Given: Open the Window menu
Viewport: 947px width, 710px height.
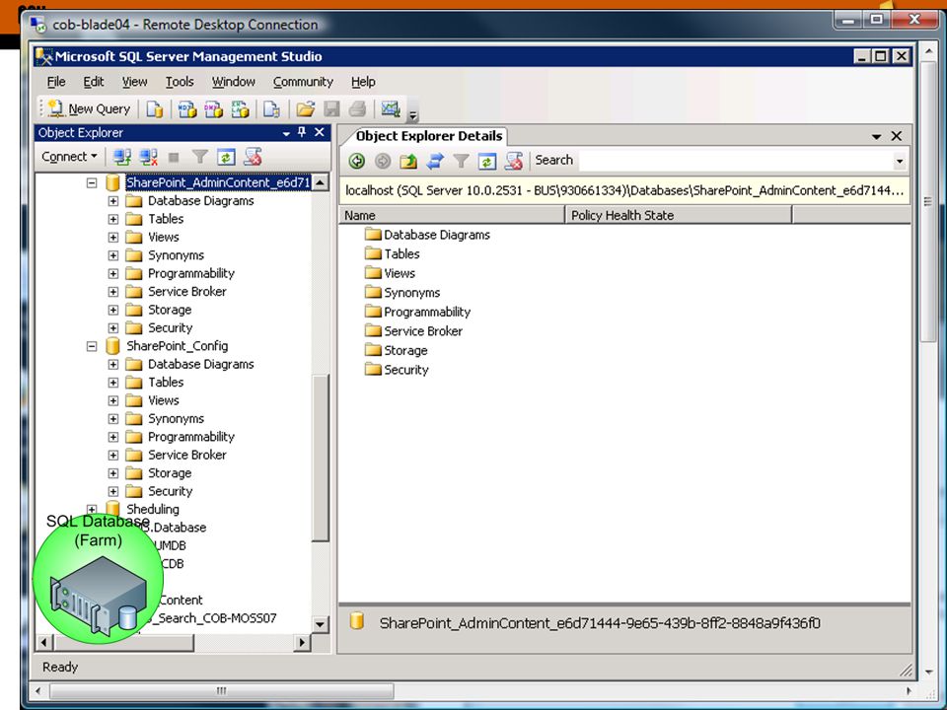Looking at the screenshot, I should [233, 82].
